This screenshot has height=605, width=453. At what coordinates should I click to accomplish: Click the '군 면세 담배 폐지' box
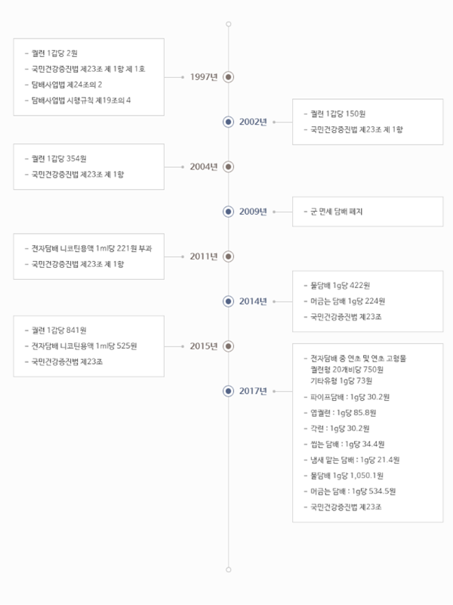click(368, 212)
